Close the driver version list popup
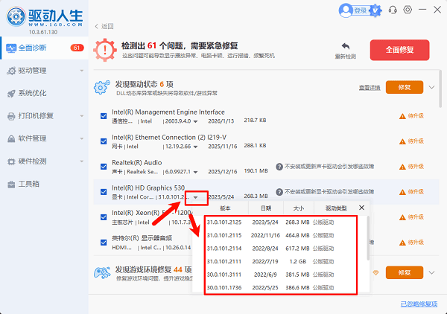Image resolution: width=447 pixels, height=314 pixels. 361,208
